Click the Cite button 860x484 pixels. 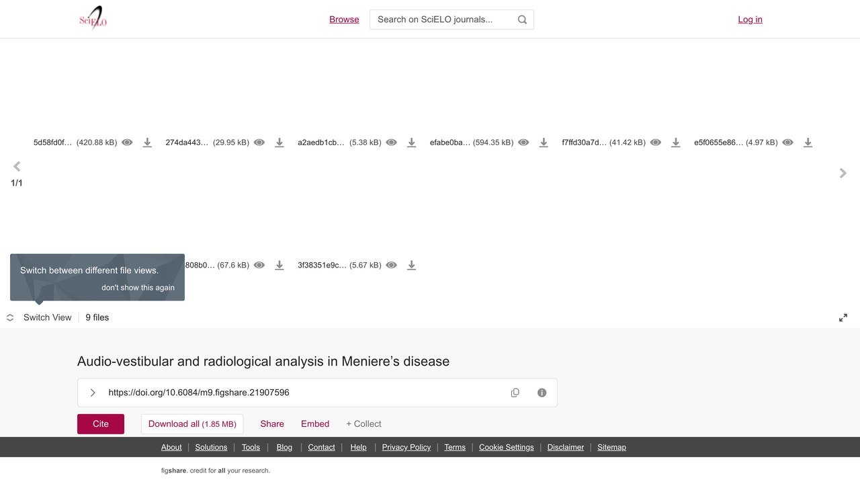pos(101,424)
